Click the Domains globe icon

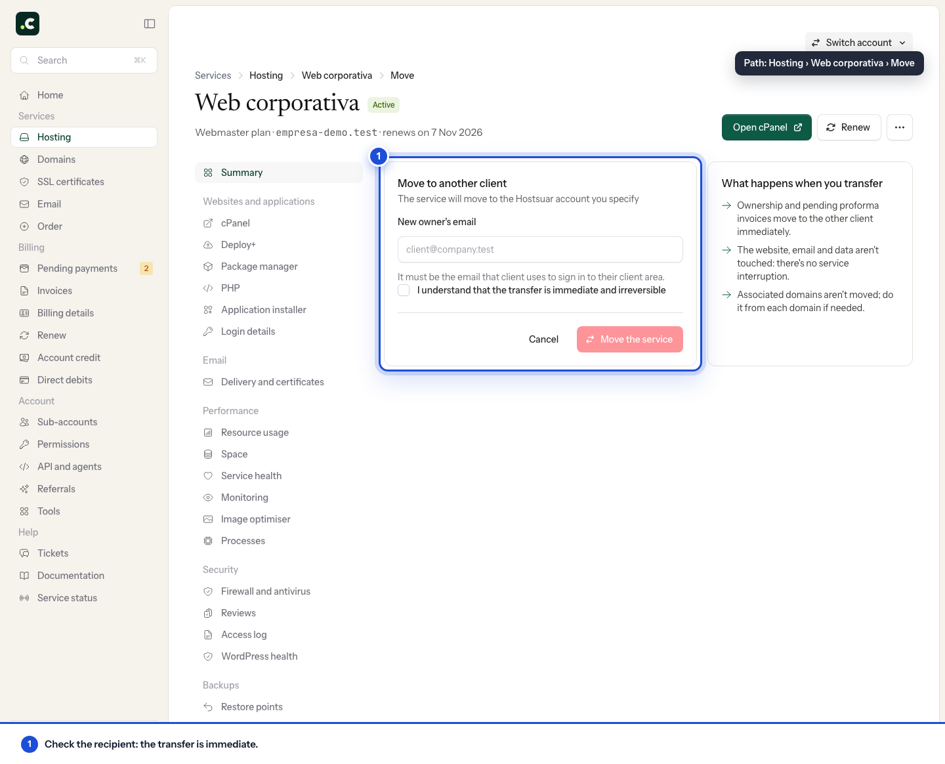click(24, 159)
